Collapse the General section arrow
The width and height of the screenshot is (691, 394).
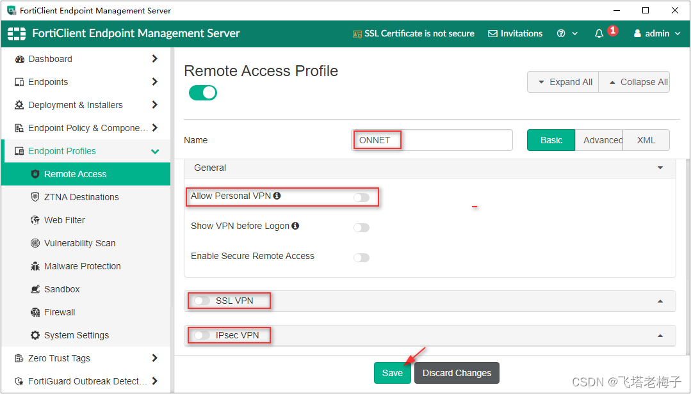(660, 168)
